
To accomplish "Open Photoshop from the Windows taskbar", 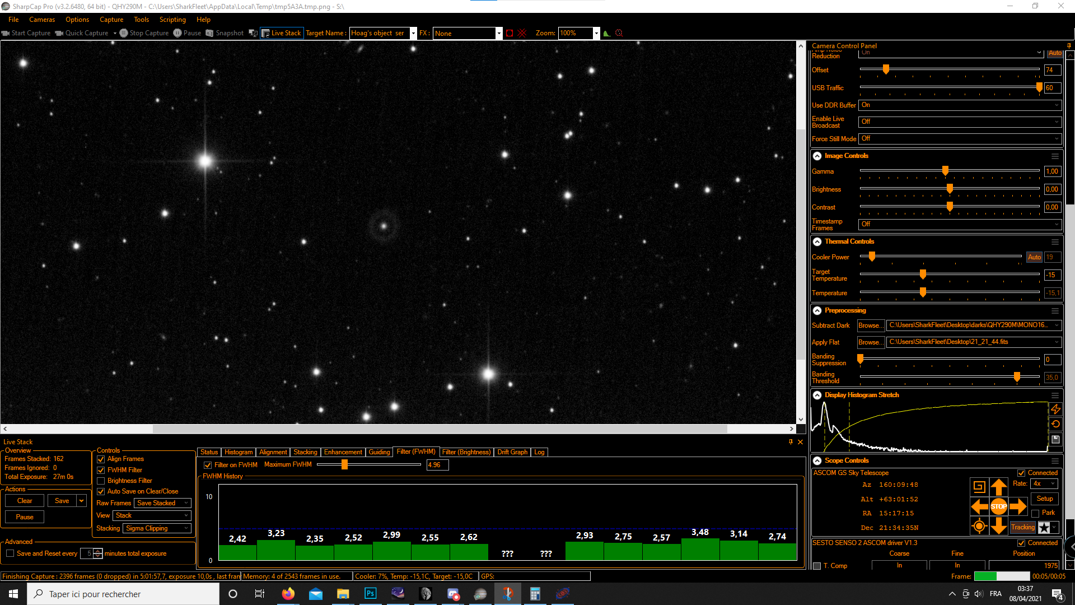I will click(x=370, y=594).
